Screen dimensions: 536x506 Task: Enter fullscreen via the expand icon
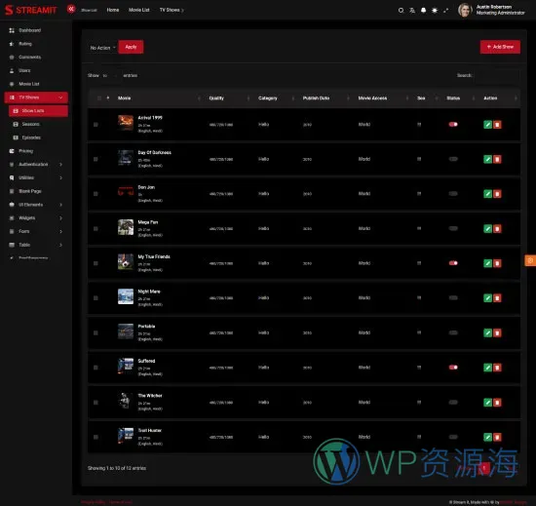[x=445, y=11]
